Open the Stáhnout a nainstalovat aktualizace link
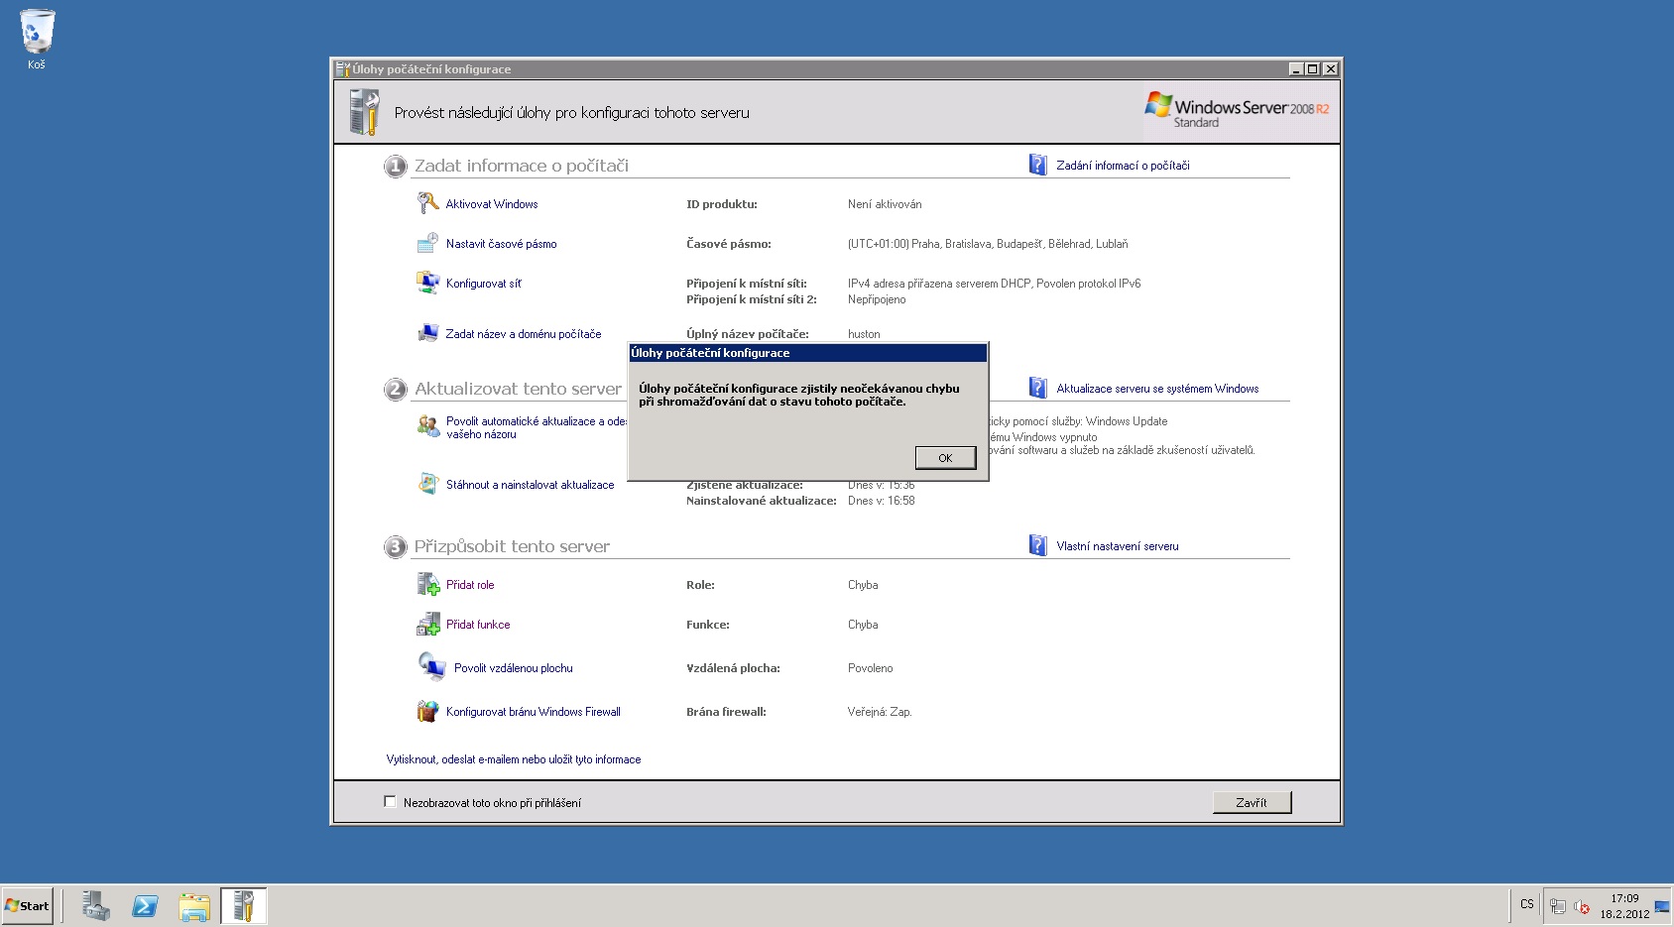1674x927 pixels. click(530, 485)
